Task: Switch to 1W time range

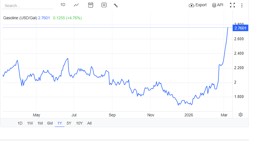Action: (30, 123)
